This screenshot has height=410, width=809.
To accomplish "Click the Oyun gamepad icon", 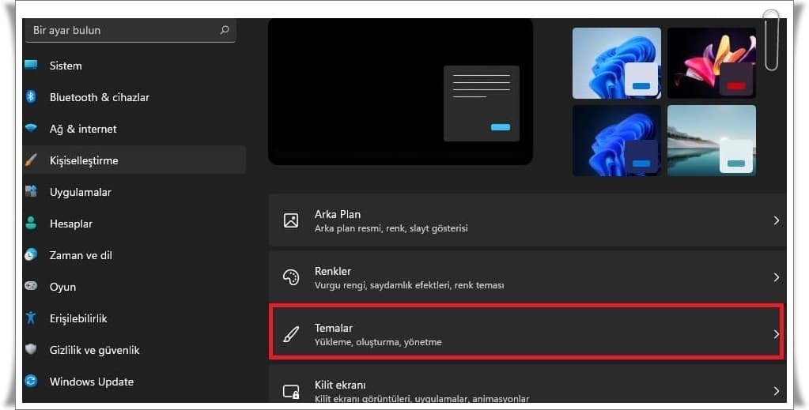I will 31,286.
